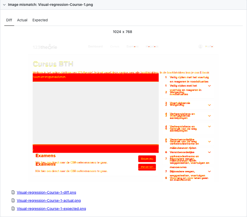Click the attachment icon beside Visual-regression-Course-1-actual.png

[13, 200]
